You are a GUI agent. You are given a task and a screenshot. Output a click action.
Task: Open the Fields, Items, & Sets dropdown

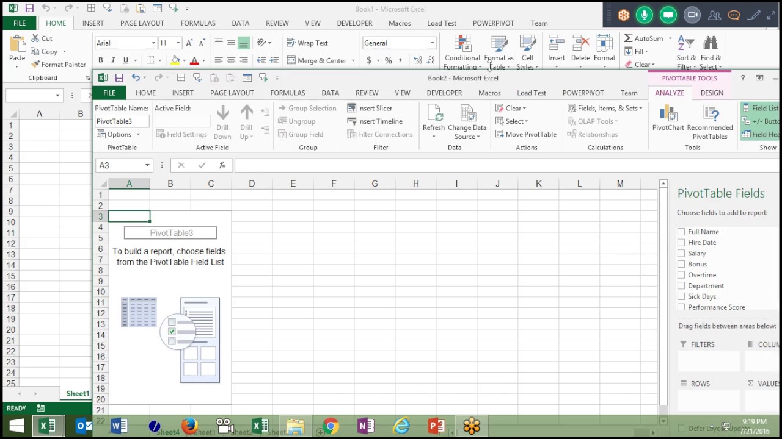pos(605,108)
